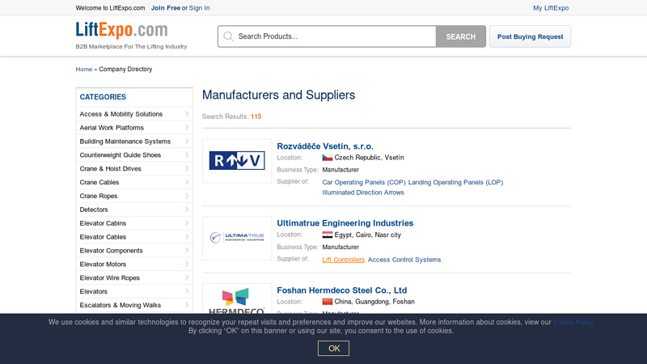Click the Egypt flag icon

(x=328, y=235)
